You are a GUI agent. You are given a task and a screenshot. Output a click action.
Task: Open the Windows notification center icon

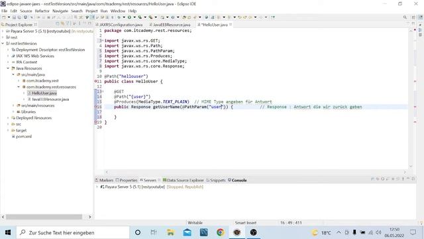(x=413, y=232)
